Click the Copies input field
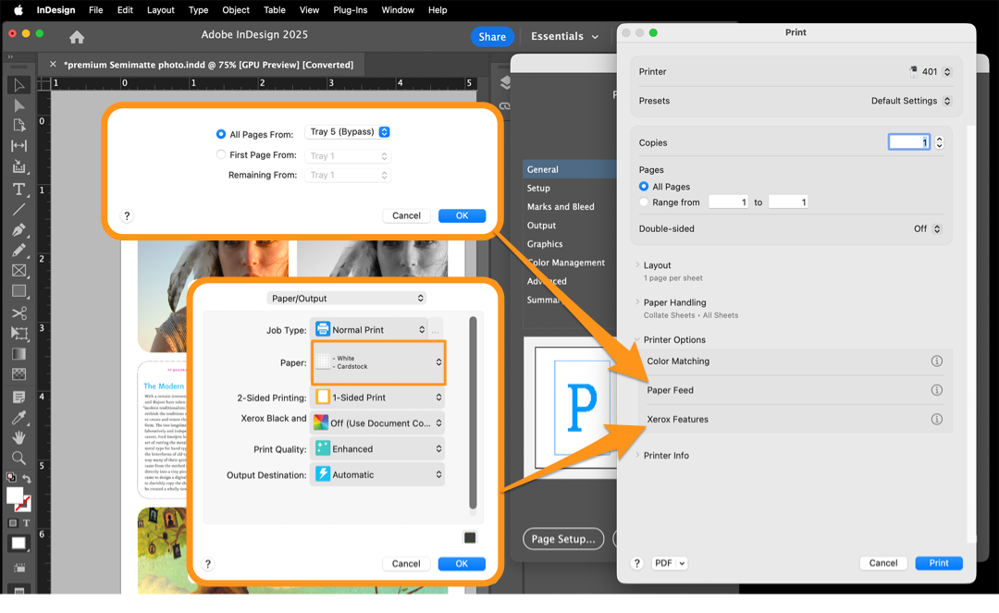Viewport: 999px width, 613px height. [x=909, y=142]
